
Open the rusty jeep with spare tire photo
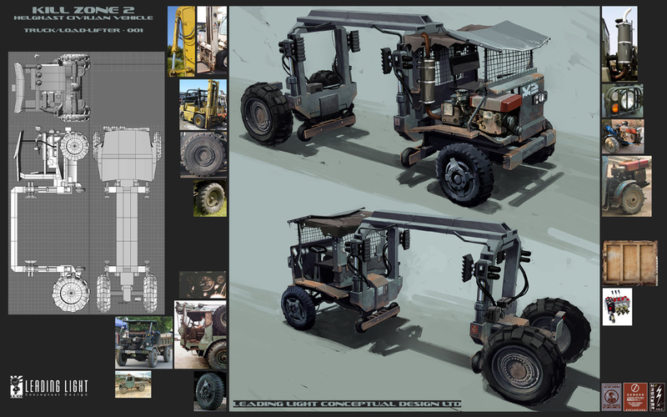pyautogui.click(x=200, y=335)
